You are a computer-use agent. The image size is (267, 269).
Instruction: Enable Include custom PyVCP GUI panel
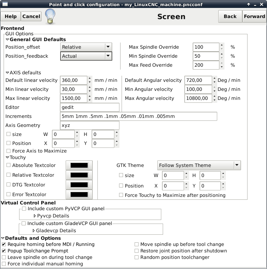[24, 209]
